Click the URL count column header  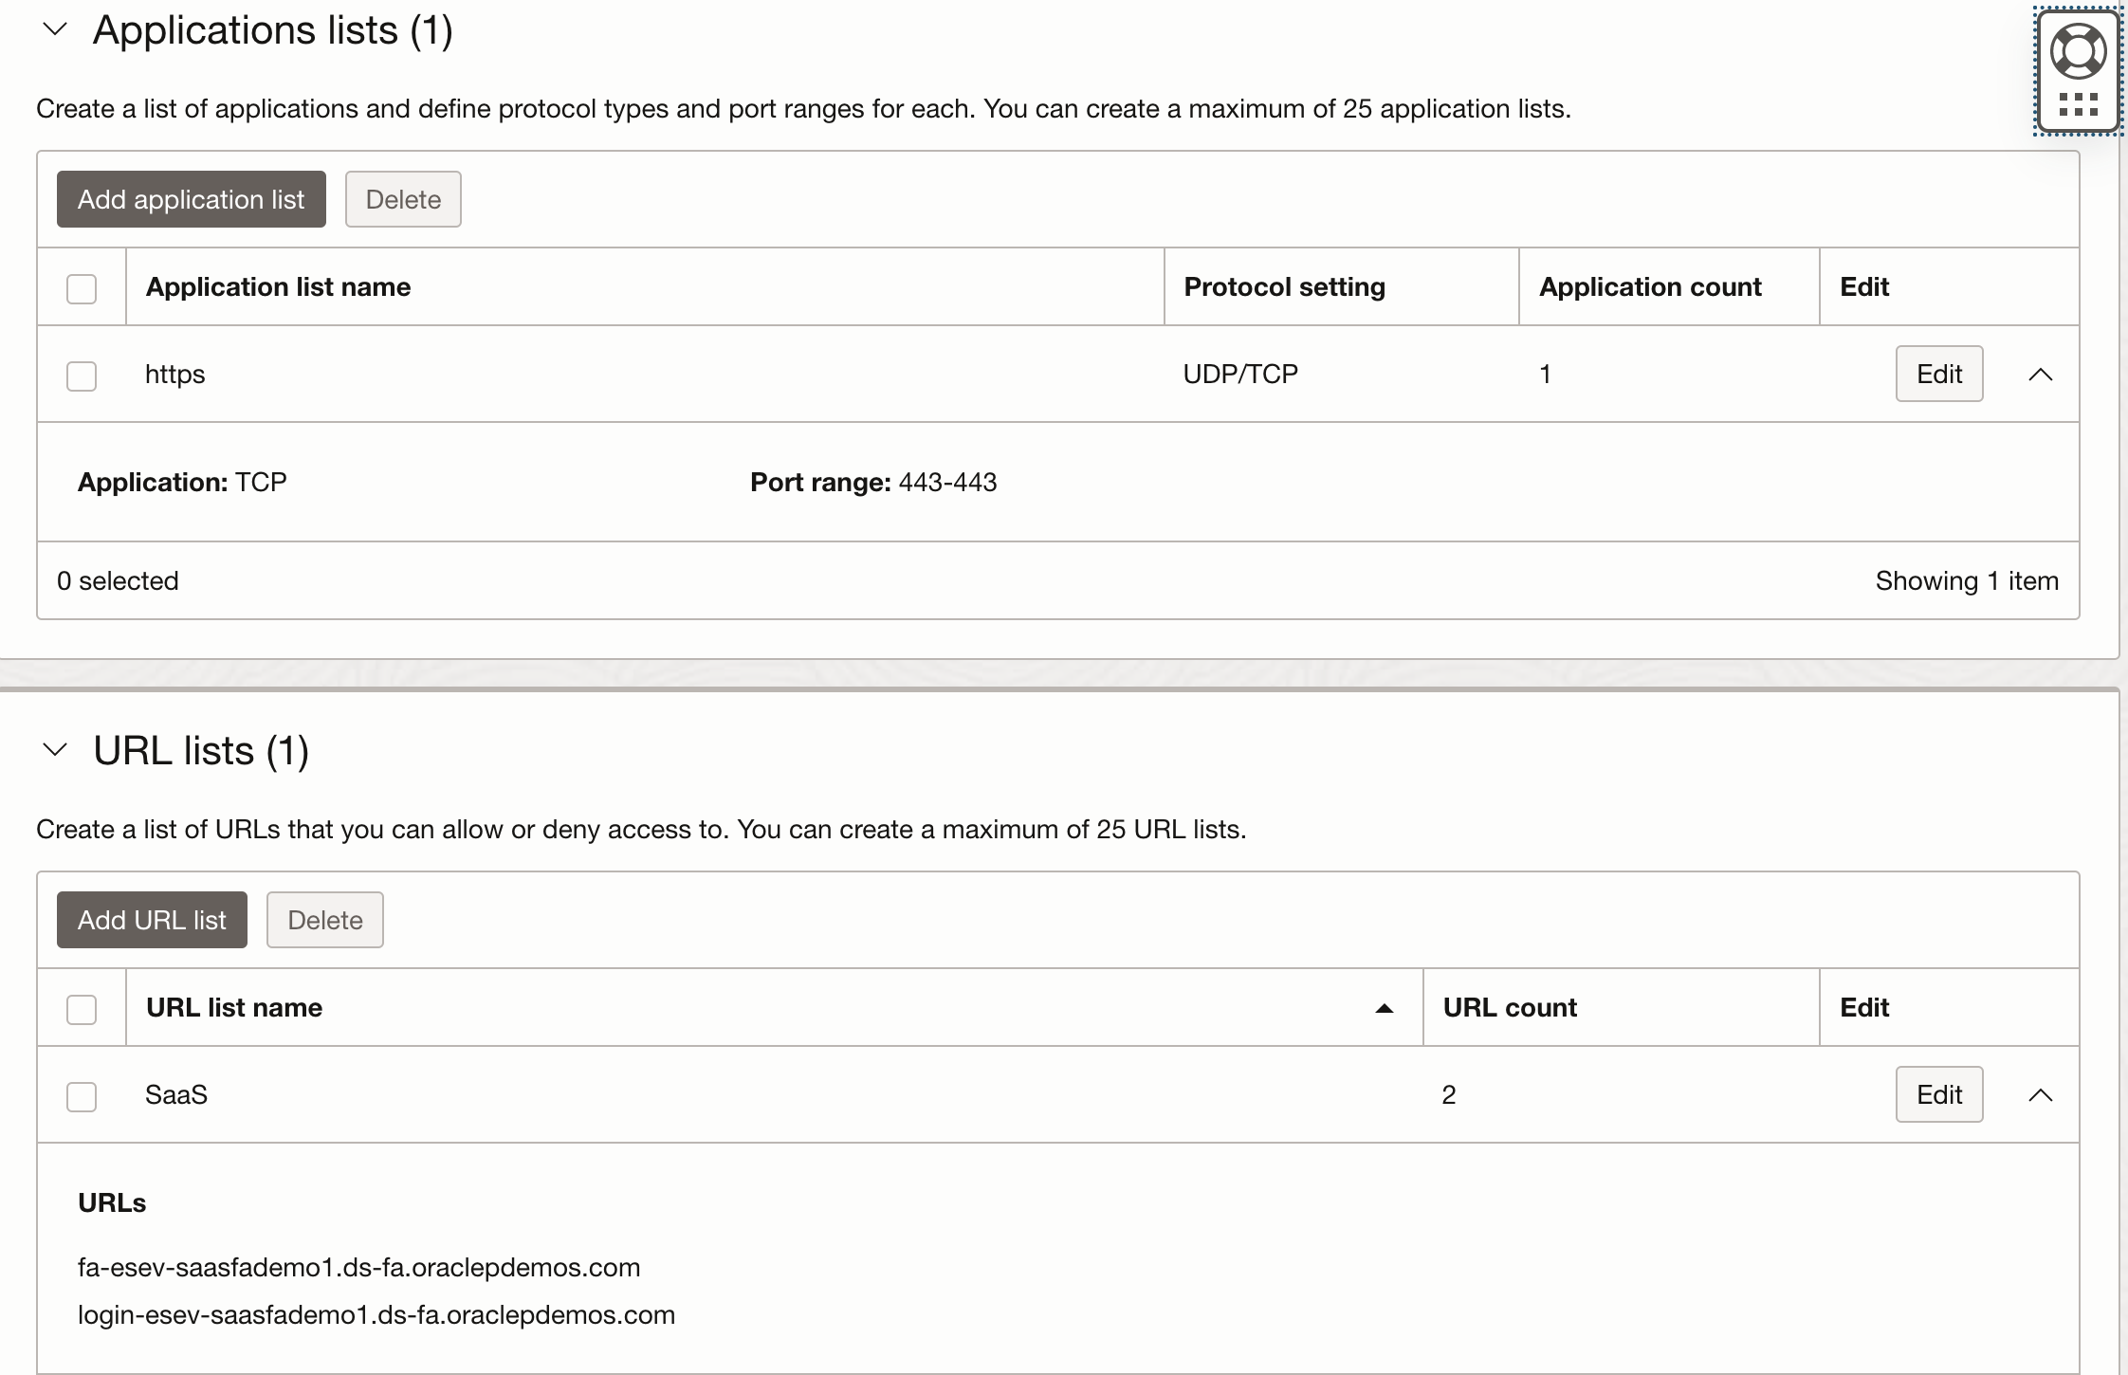1509,1007
